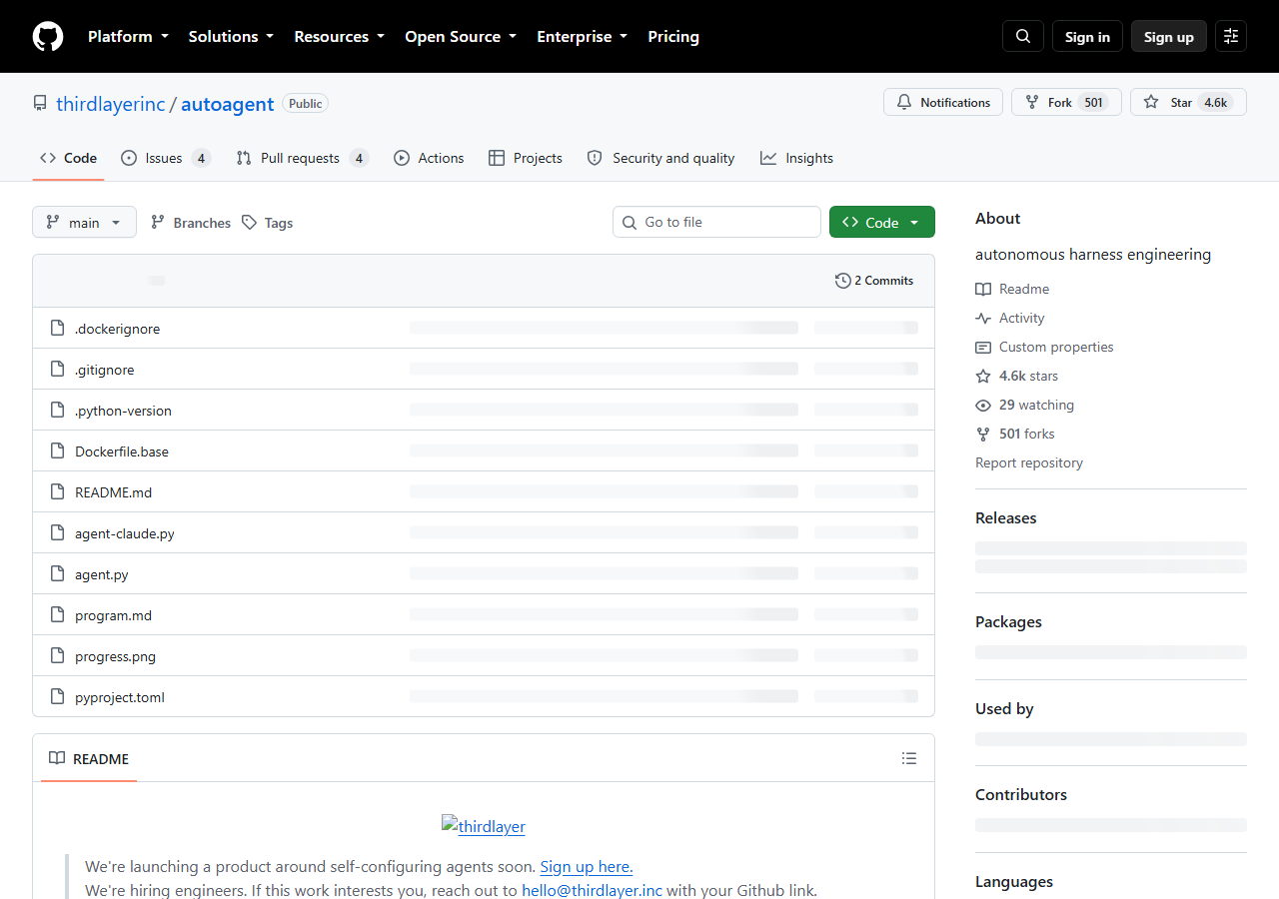Open the search magnifier button
The width and height of the screenshot is (1279, 899).
1023,37
